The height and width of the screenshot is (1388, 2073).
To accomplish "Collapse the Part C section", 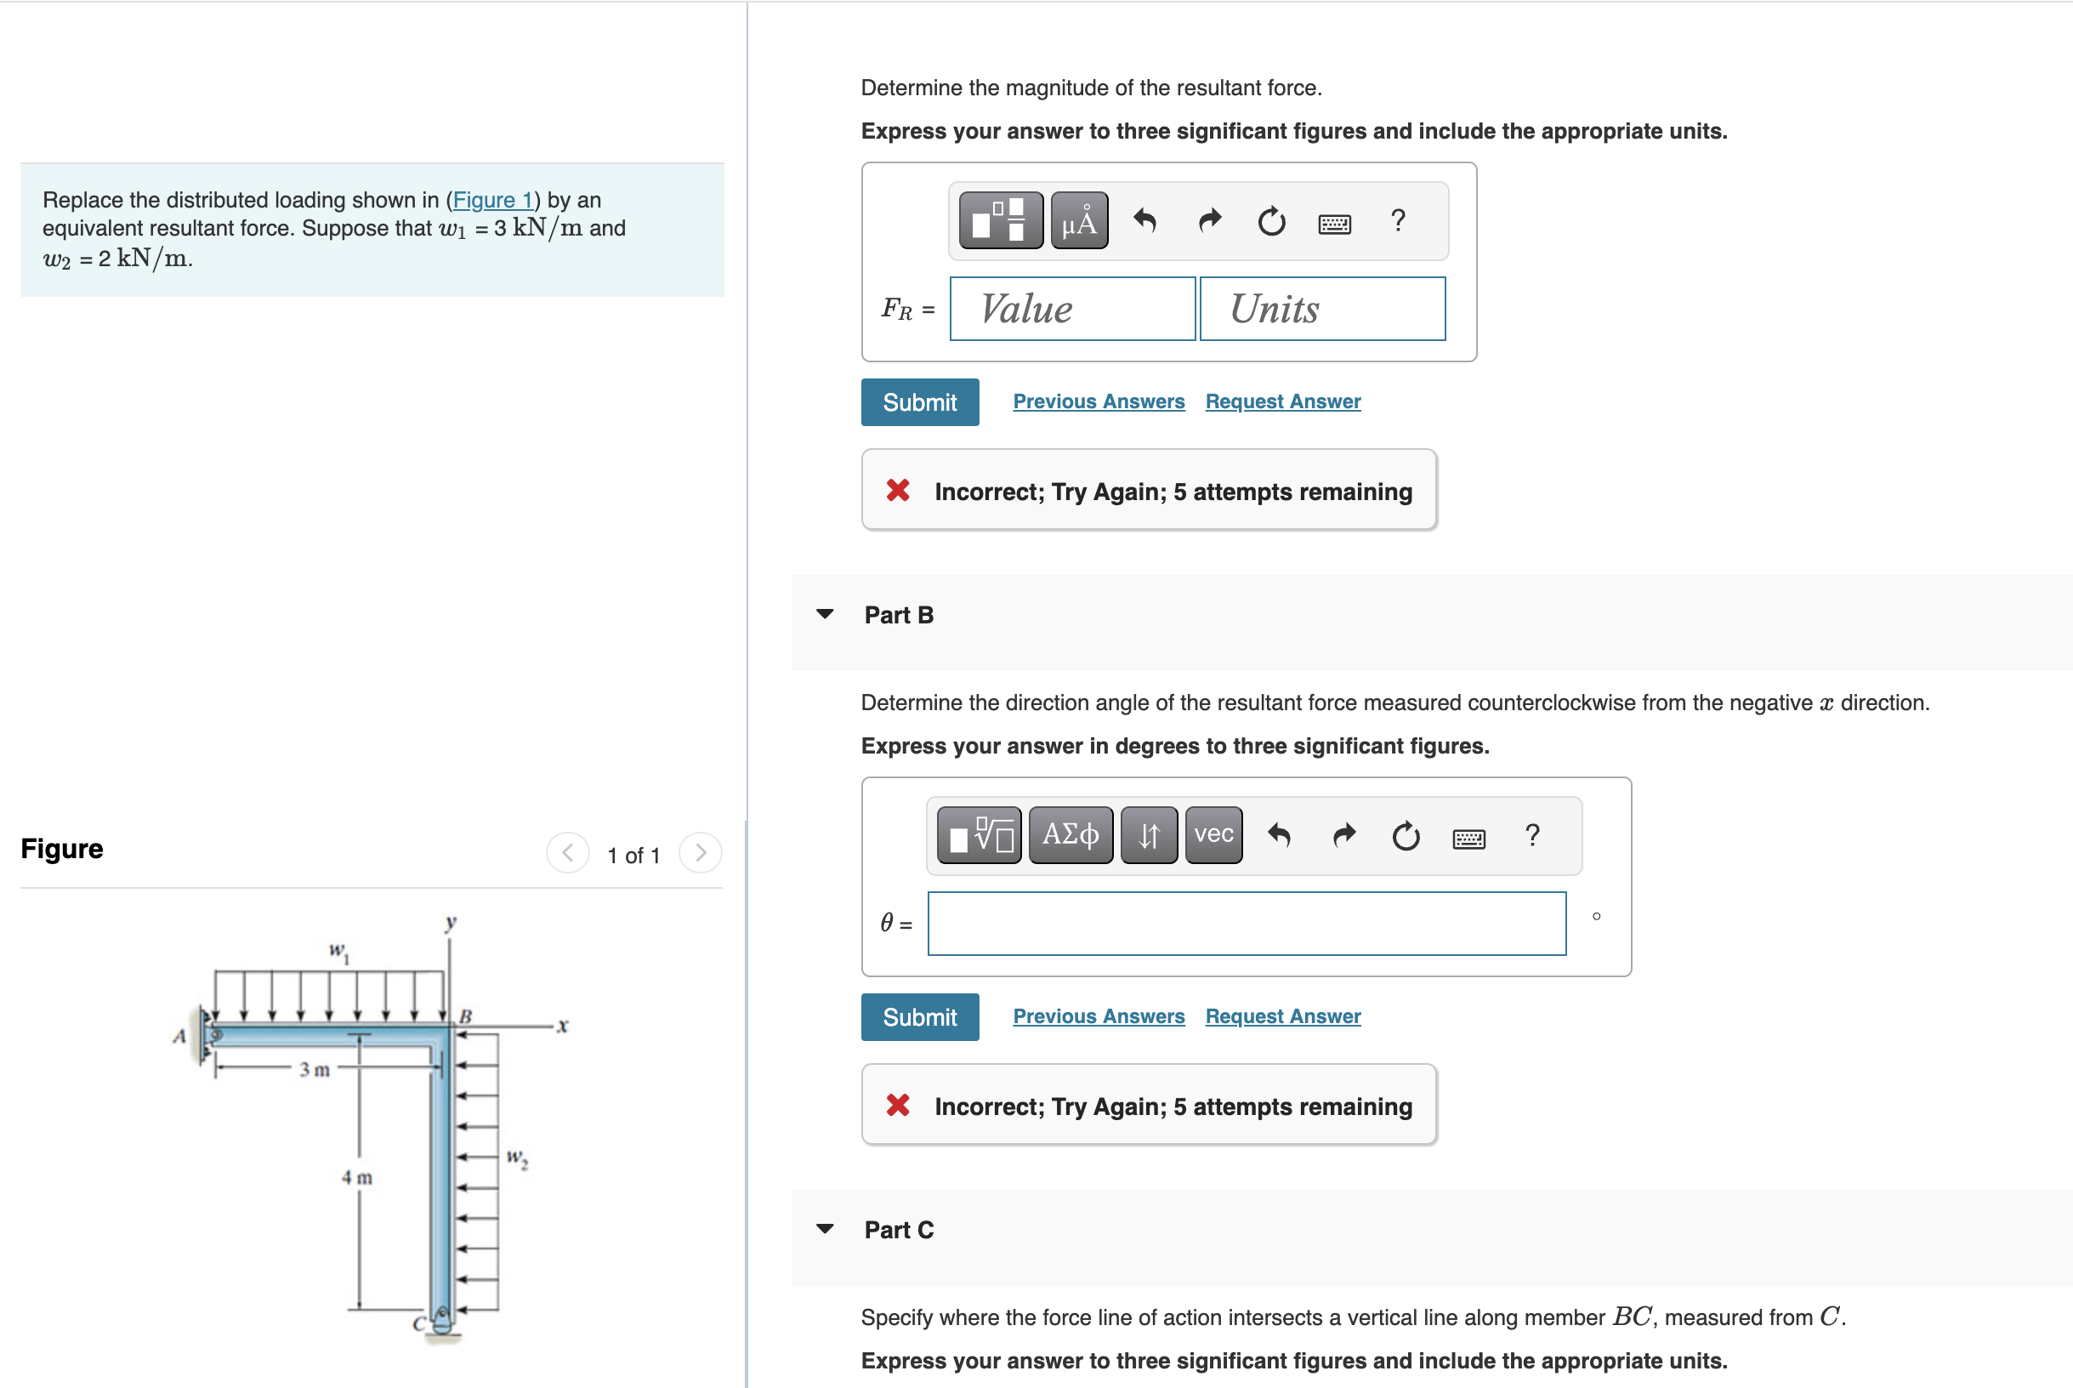I will 826,1228.
